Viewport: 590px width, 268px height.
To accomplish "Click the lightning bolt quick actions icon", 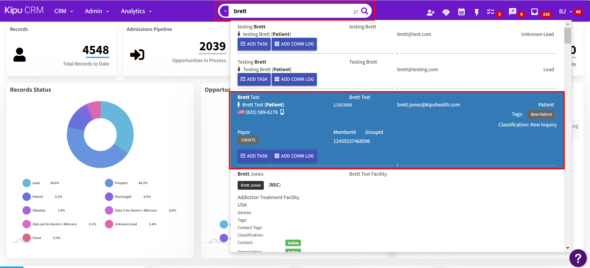I will click(x=476, y=12).
